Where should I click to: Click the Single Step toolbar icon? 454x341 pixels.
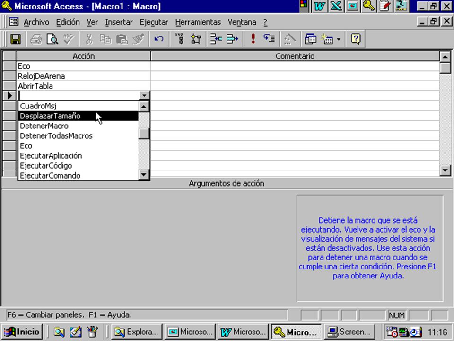point(269,39)
